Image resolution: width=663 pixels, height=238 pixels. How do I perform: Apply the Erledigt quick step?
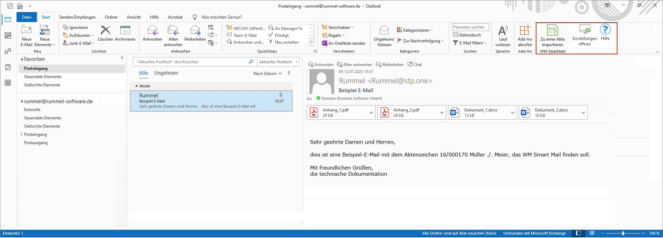[279, 35]
